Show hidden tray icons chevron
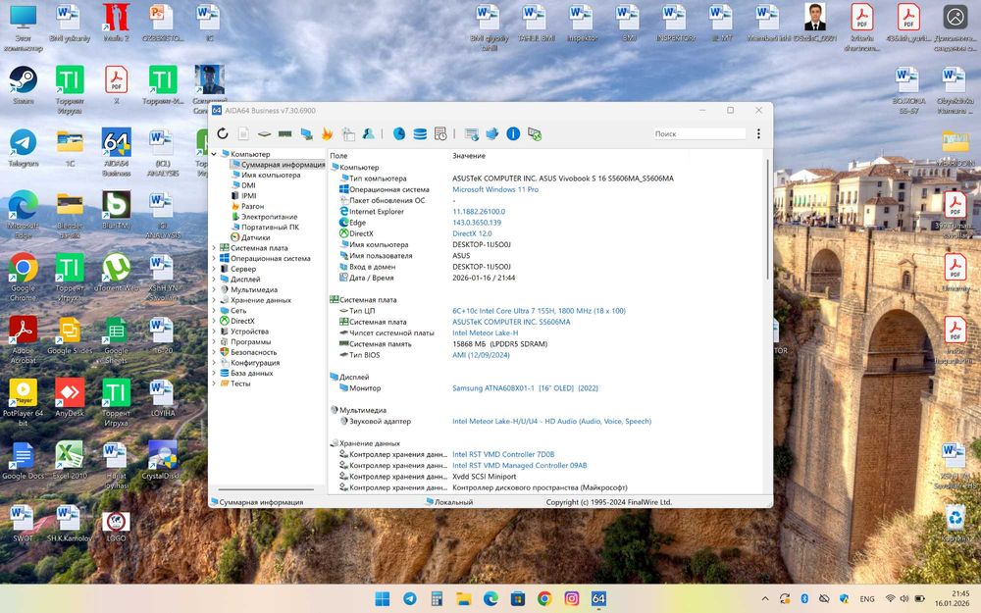This screenshot has width=981, height=613. click(764, 598)
